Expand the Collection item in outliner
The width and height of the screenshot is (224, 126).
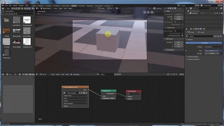(188, 13)
